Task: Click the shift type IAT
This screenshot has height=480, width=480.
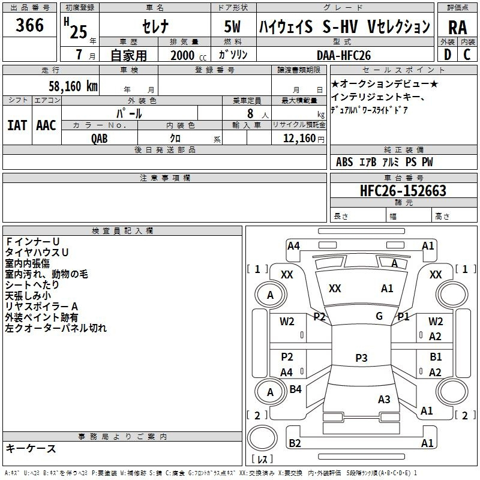Action: (x=17, y=125)
